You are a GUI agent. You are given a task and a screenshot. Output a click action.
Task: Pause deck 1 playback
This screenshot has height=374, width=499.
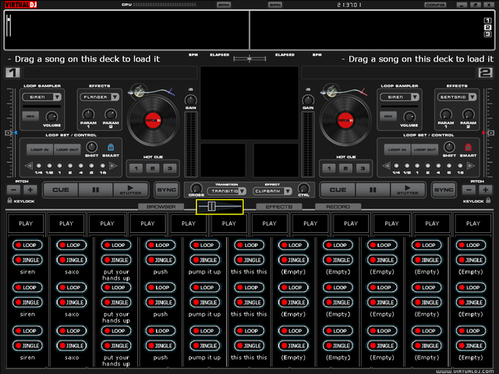[x=95, y=190]
